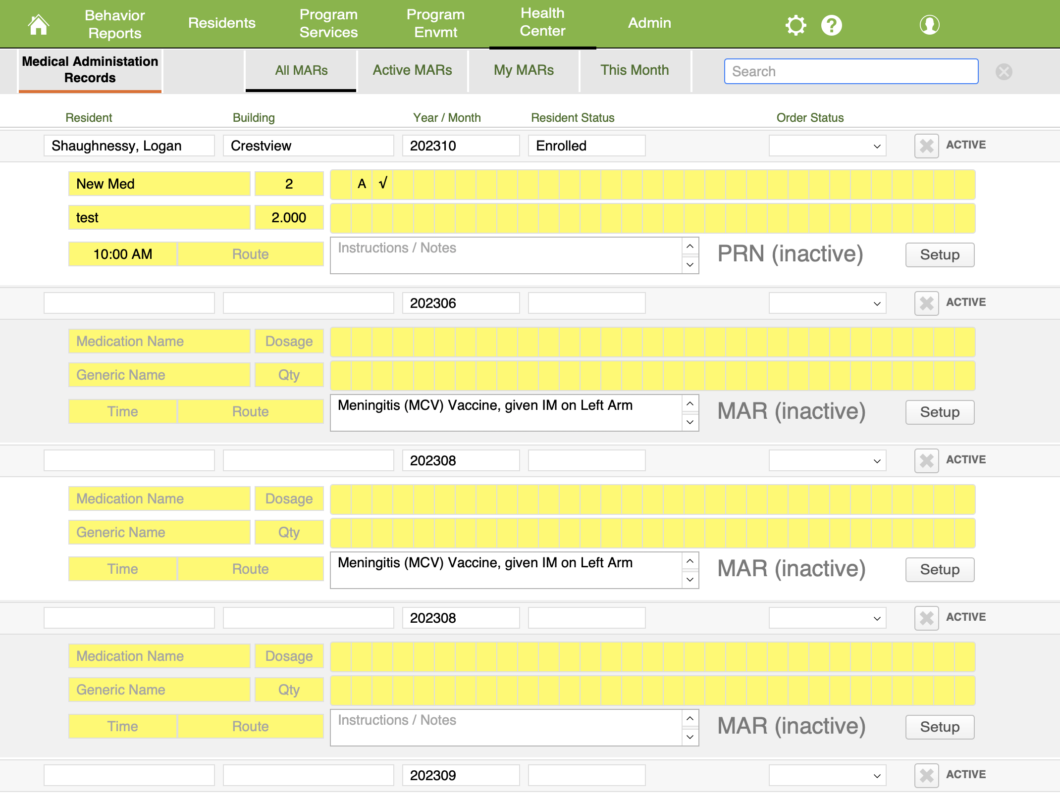Screen dimensions: 1060x795
Task: Click the 10:00 AM time field
Action: [x=123, y=254]
